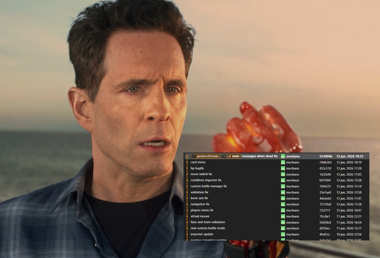Select the 'card menu' commit

(198, 162)
